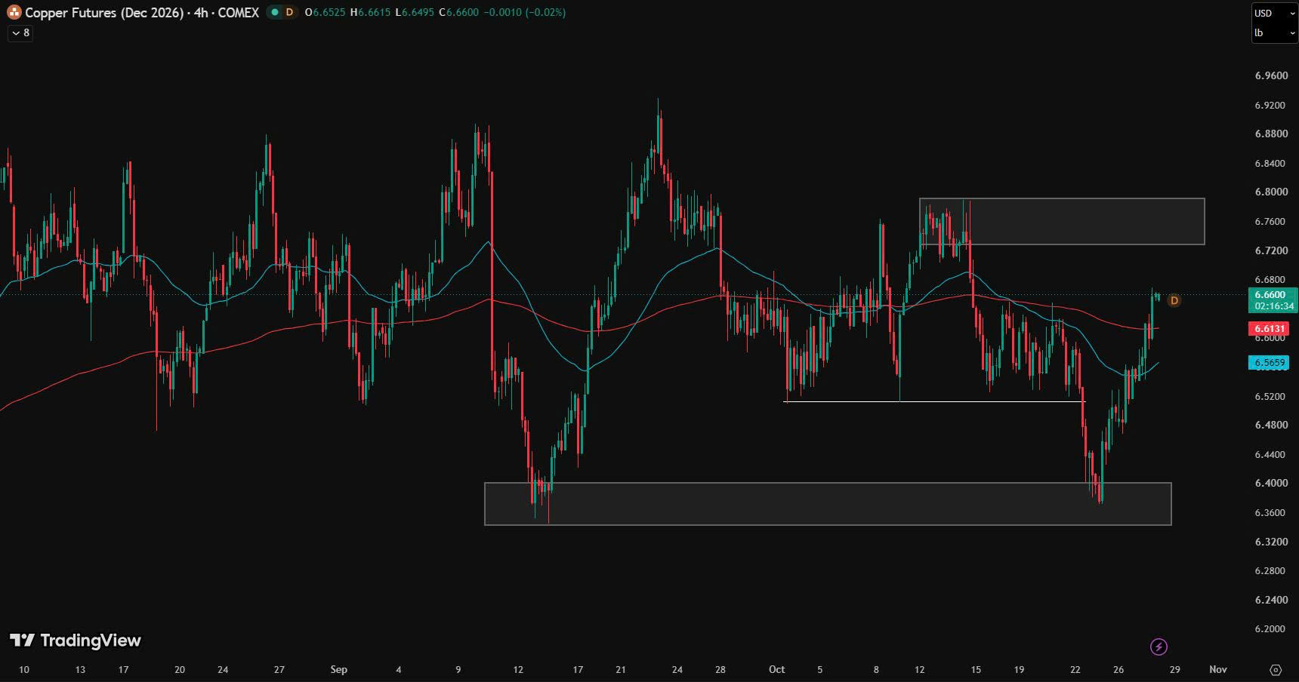The width and height of the screenshot is (1299, 682).
Task: Click the 6.9600 price axis label
Action: pos(1271,75)
